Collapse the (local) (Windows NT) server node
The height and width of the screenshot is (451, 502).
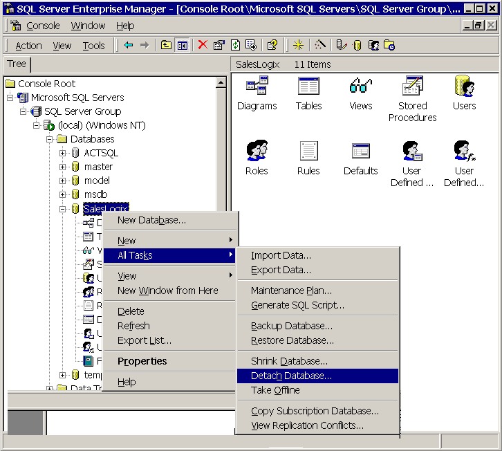pyautogui.click(x=36, y=125)
